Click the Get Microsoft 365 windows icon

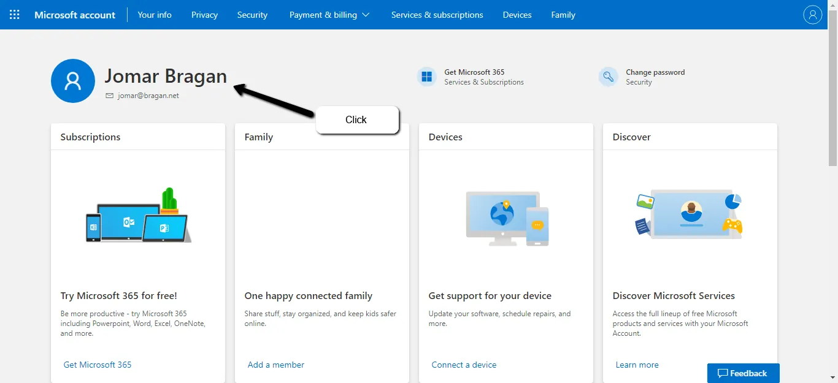427,77
